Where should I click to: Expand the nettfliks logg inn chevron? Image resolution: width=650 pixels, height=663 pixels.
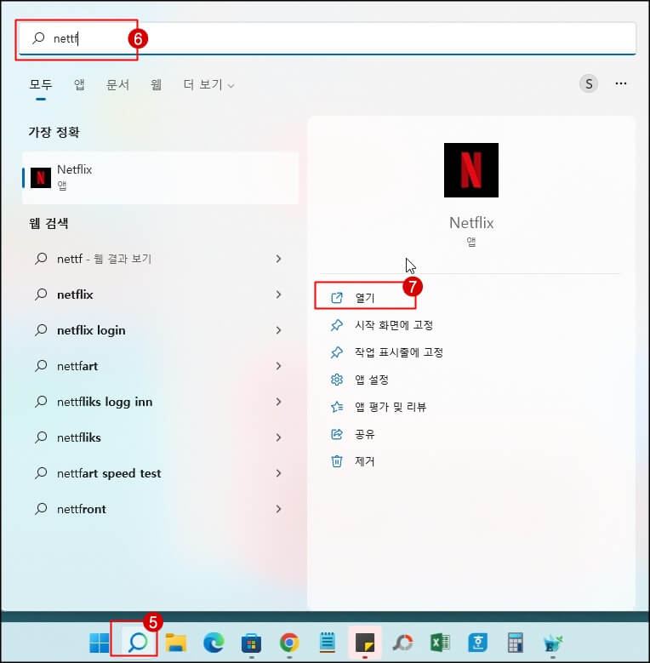click(278, 402)
